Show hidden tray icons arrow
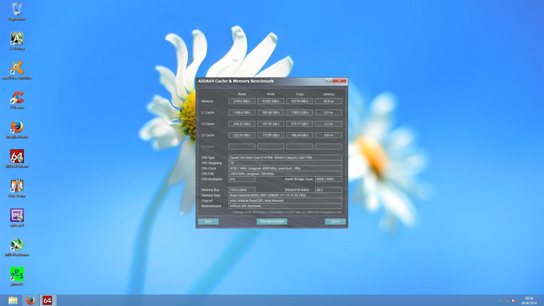544x306 pixels. pos(500,301)
